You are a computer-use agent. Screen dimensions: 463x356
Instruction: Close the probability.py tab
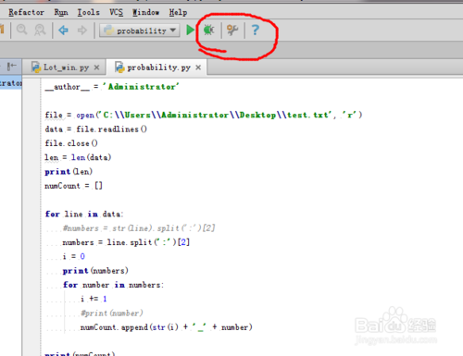click(x=198, y=68)
